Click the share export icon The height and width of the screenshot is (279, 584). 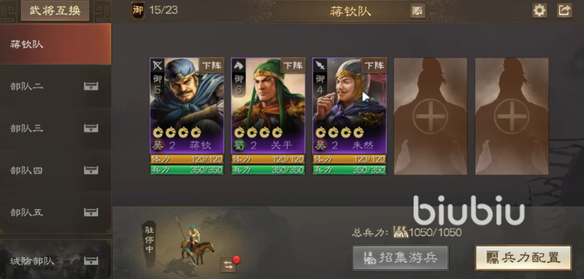click(x=564, y=10)
